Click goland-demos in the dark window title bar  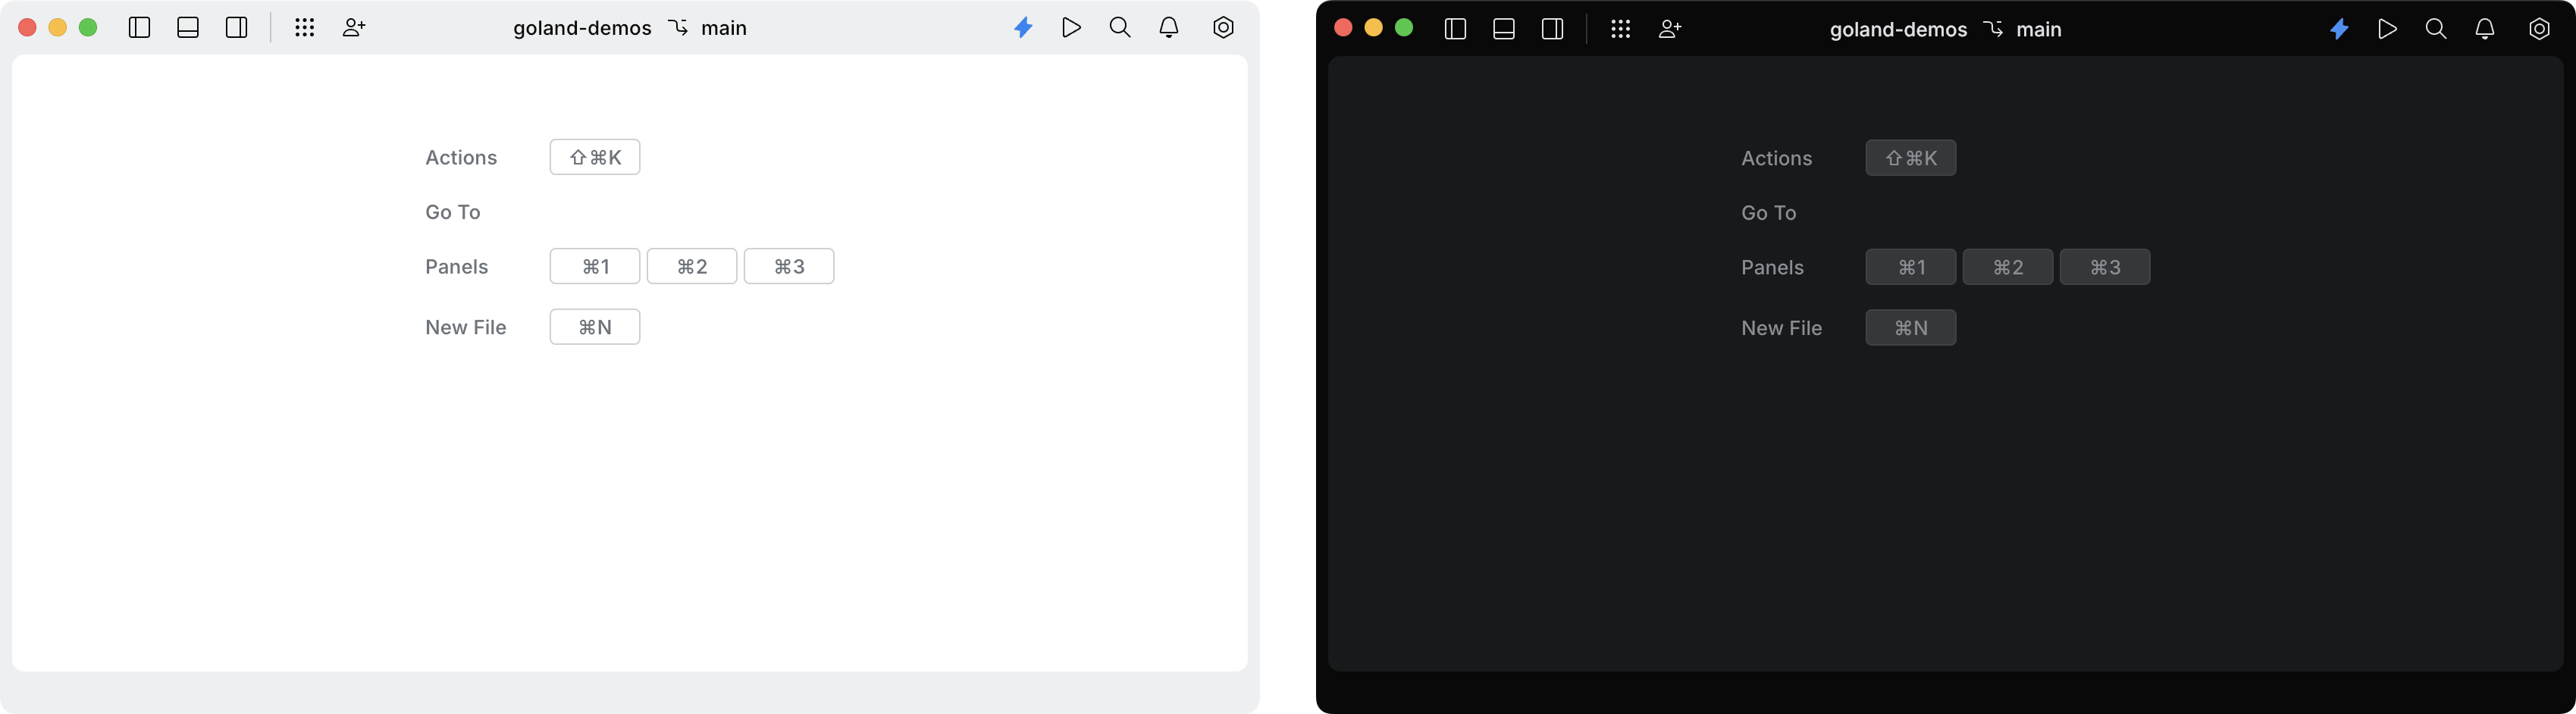point(1897,29)
